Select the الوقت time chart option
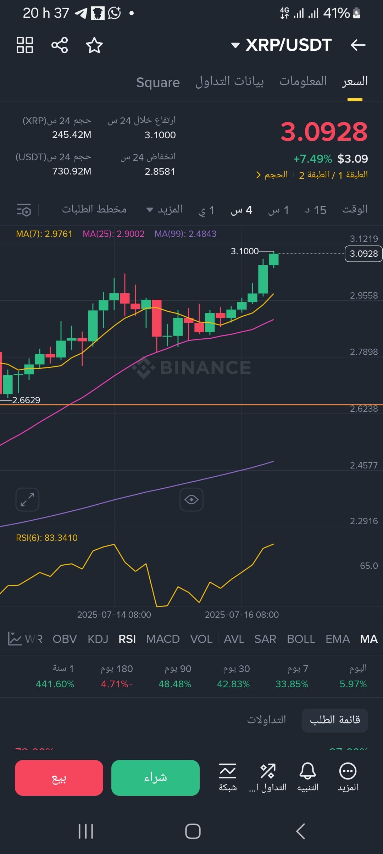Viewport: 383px width, 854px height. click(355, 210)
